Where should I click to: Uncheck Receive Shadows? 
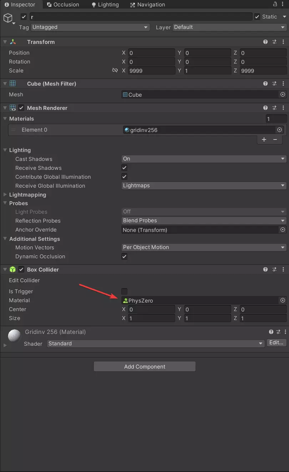pos(125,168)
